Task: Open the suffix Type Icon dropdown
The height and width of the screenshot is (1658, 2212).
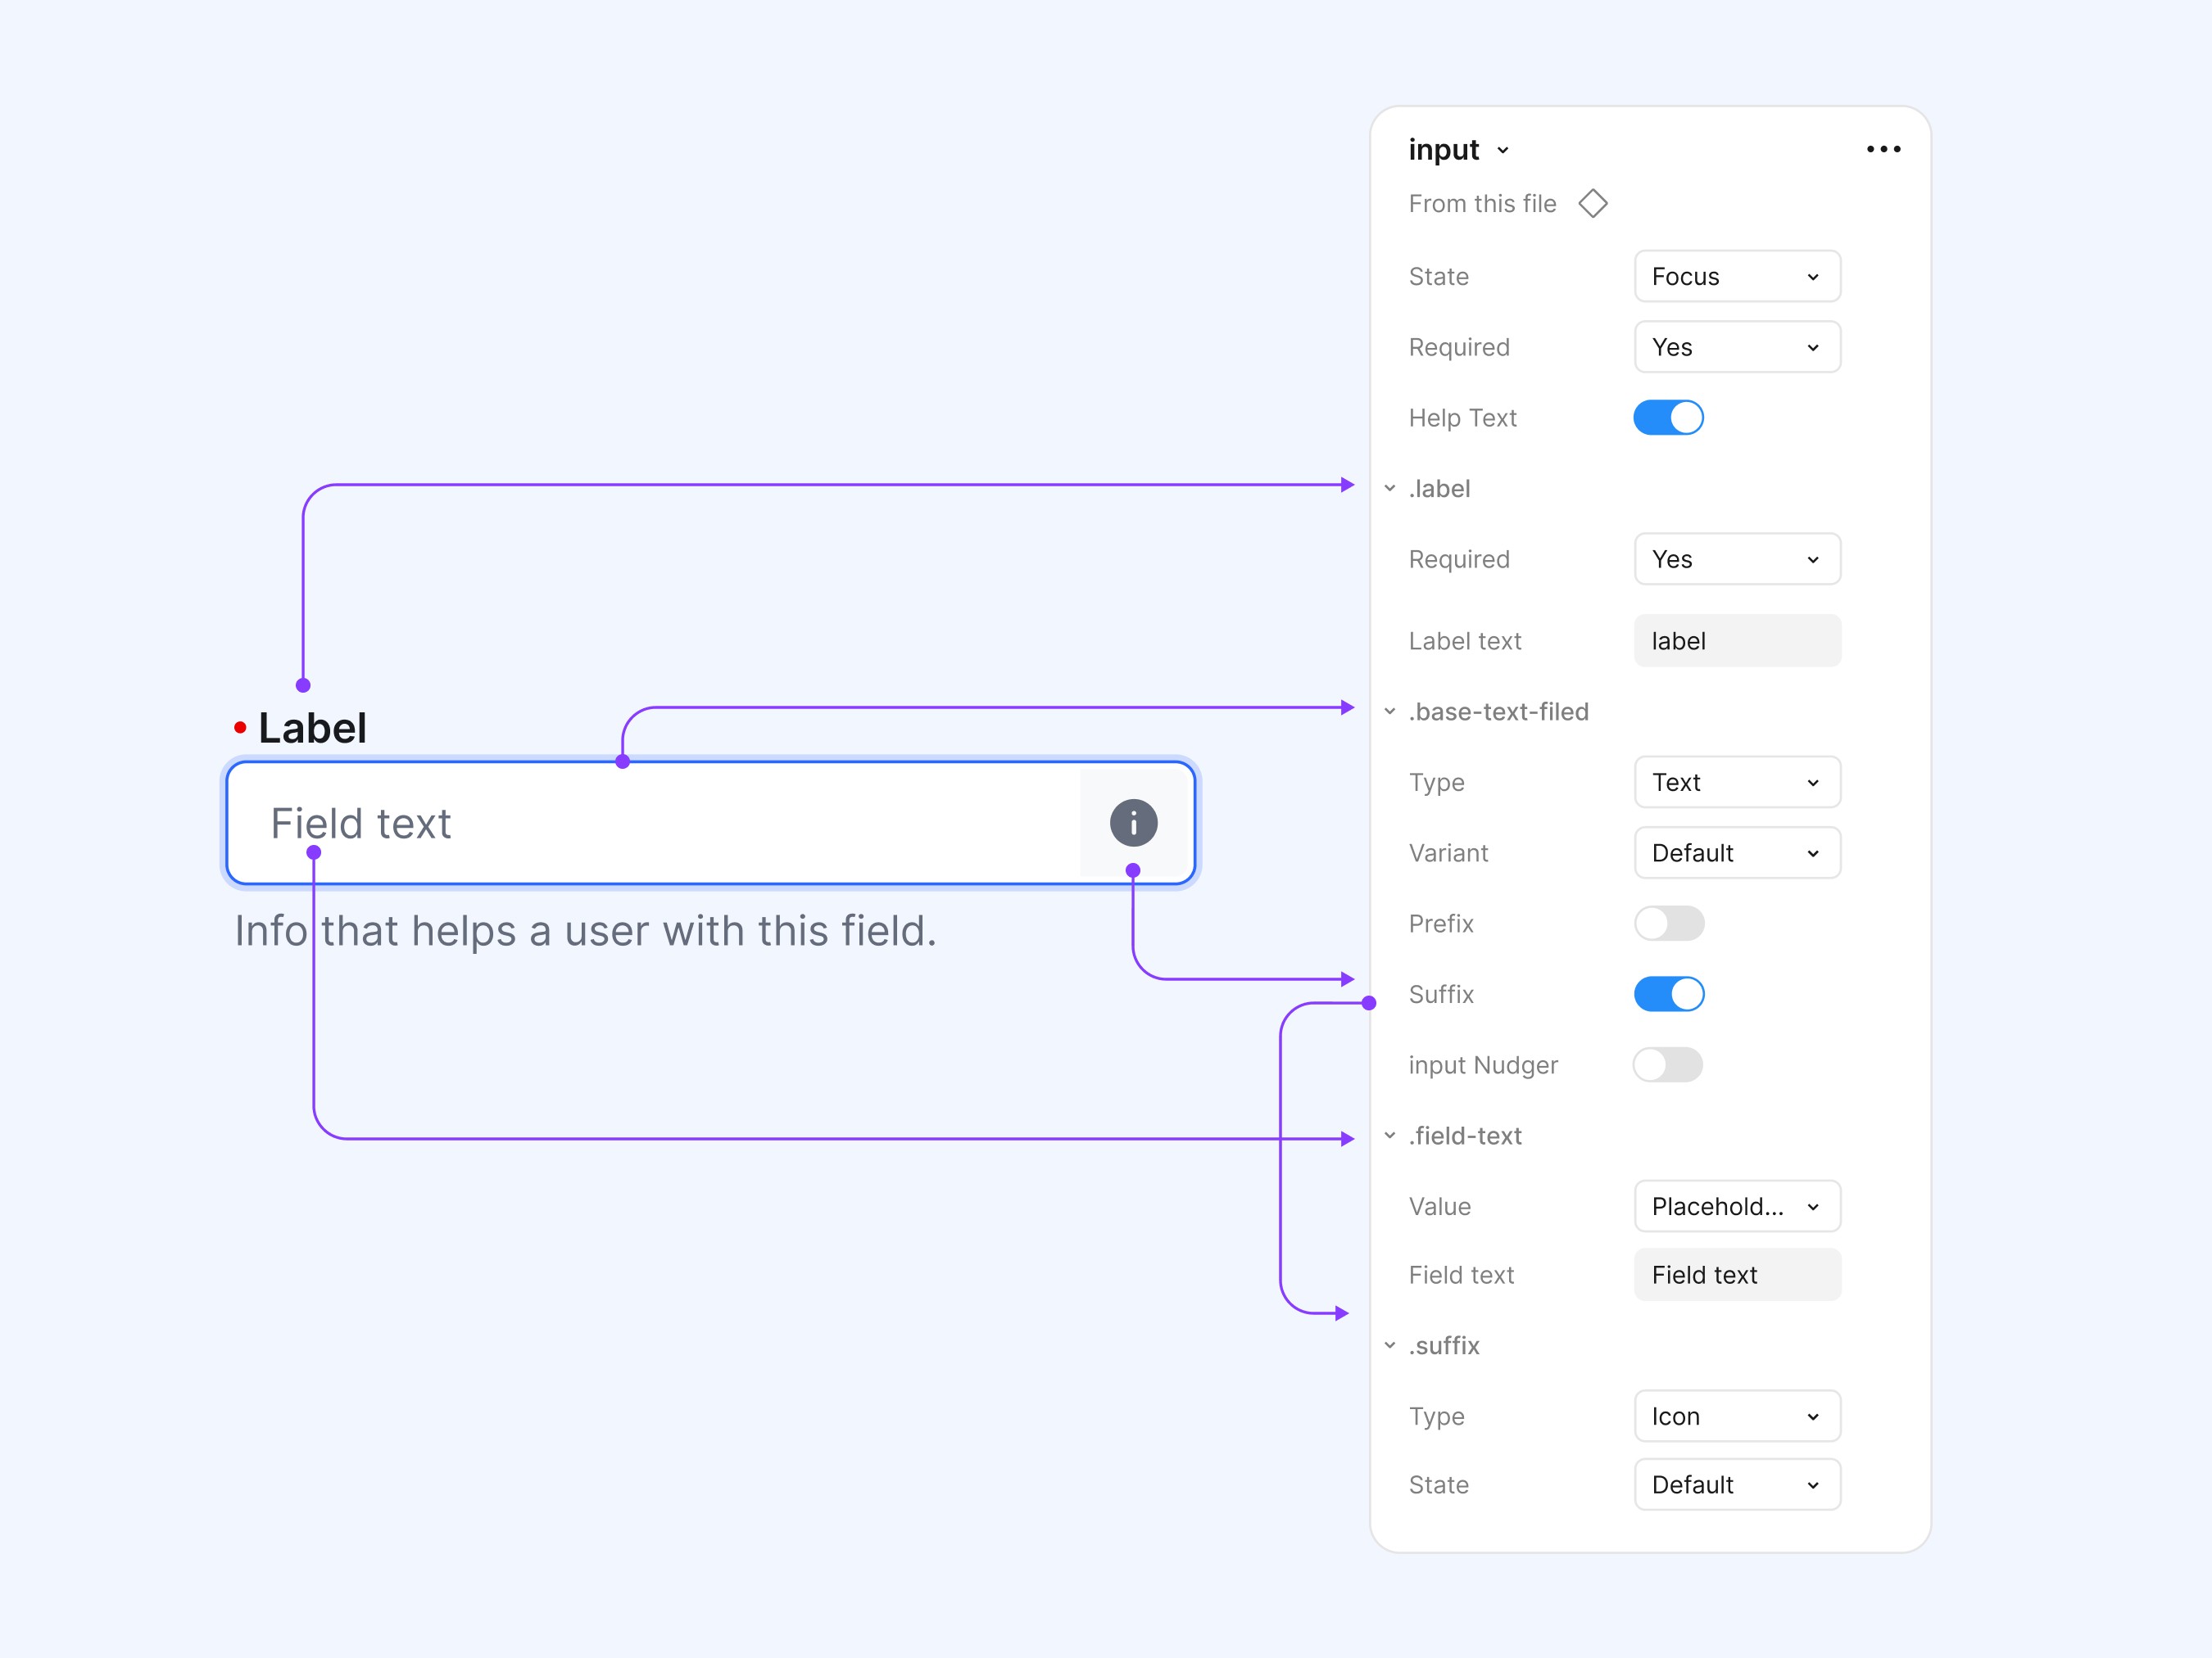Action: click(1737, 1416)
